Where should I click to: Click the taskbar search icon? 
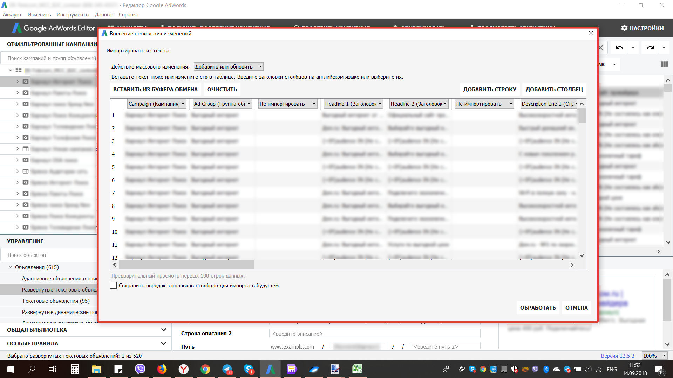(x=32, y=369)
